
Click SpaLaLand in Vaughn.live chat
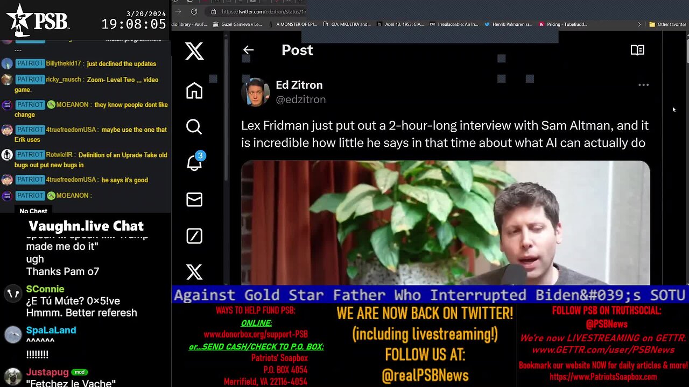51,330
